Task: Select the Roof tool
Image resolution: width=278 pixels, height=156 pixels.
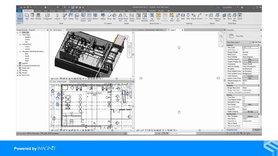Action: [65, 16]
